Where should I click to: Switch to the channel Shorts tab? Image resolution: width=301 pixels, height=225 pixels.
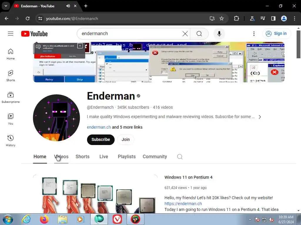point(83,157)
